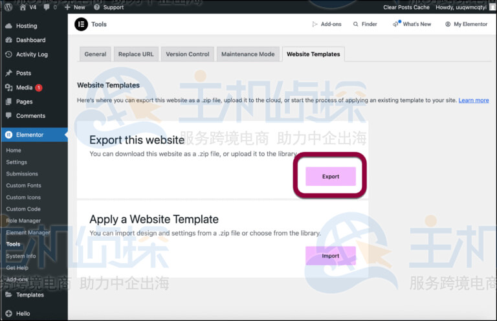This screenshot has height=321, width=497.
Task: Select the Website Templates tab
Action: [313, 54]
